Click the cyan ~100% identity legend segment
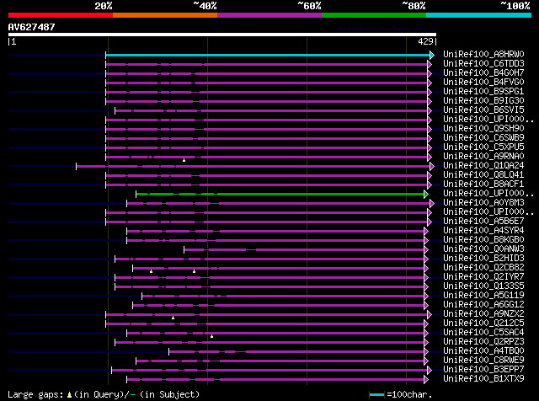 (479, 15)
